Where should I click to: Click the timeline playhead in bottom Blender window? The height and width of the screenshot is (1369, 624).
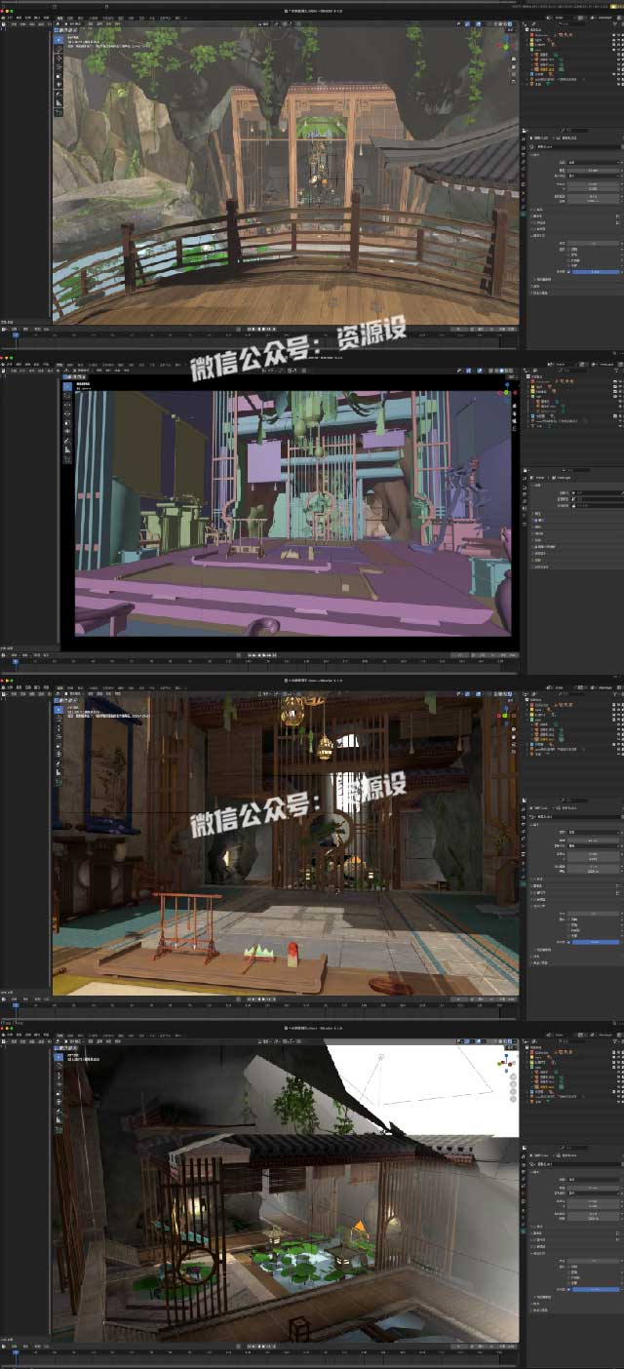click(x=16, y=1351)
